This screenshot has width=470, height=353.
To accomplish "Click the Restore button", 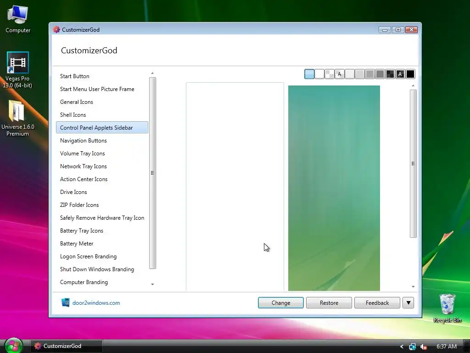I will pos(329,302).
